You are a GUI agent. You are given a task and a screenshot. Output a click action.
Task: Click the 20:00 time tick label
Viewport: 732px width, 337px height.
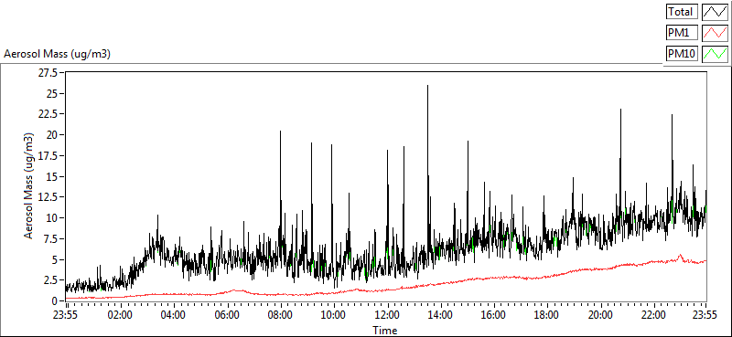599,314
